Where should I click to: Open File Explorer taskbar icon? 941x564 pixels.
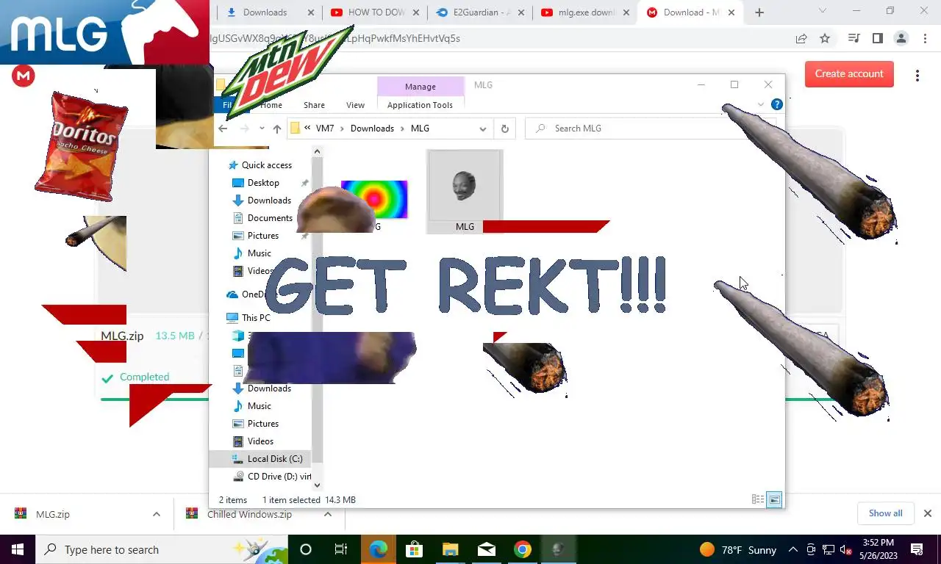pos(450,549)
